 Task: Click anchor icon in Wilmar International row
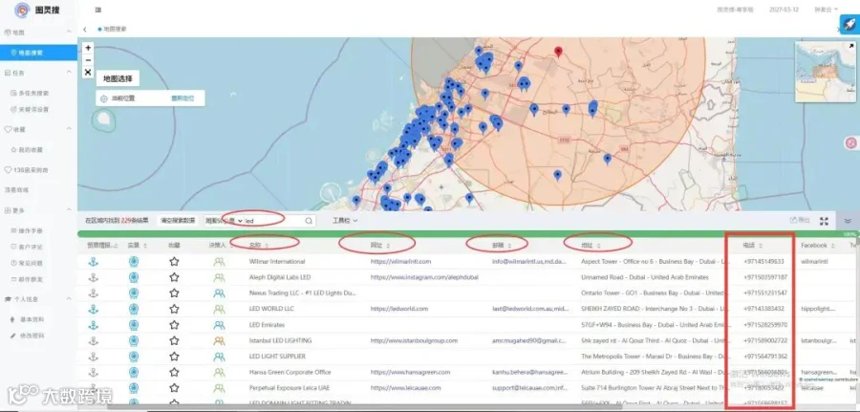(94, 262)
